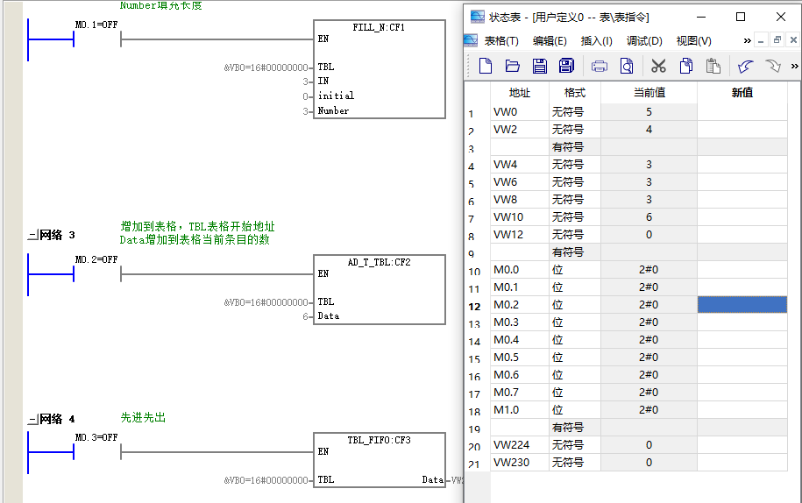This screenshot has height=503, width=802.
Task: Click the 网络 4 label
Action: click(57, 419)
